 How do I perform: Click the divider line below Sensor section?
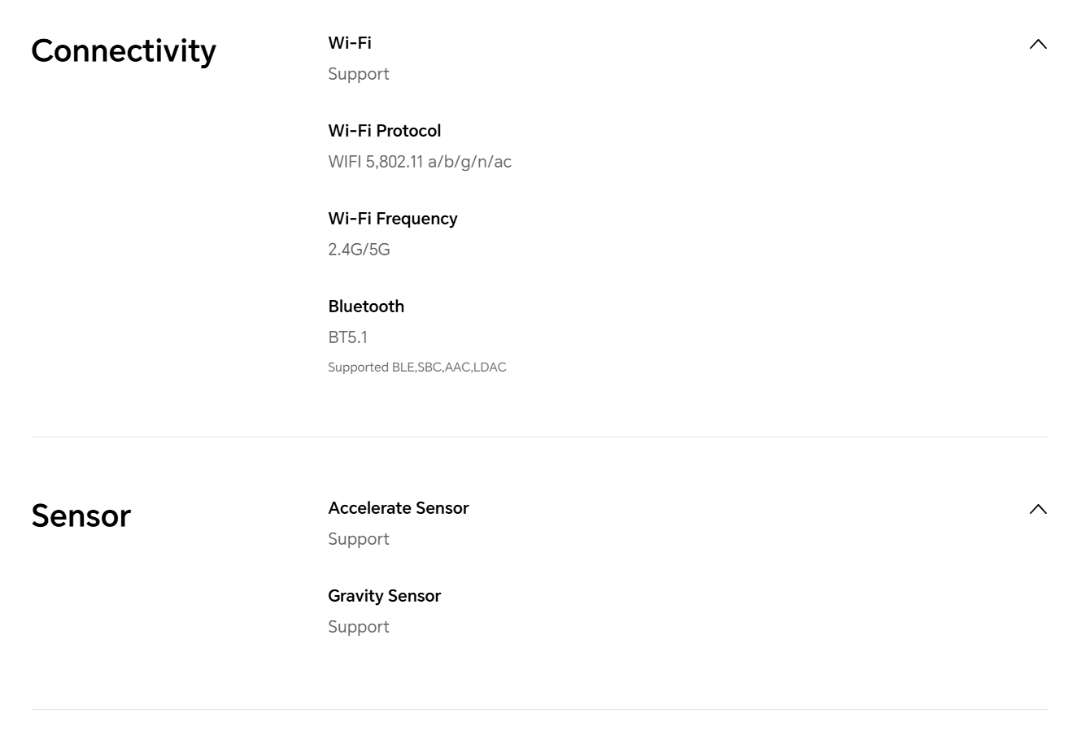[540, 709]
